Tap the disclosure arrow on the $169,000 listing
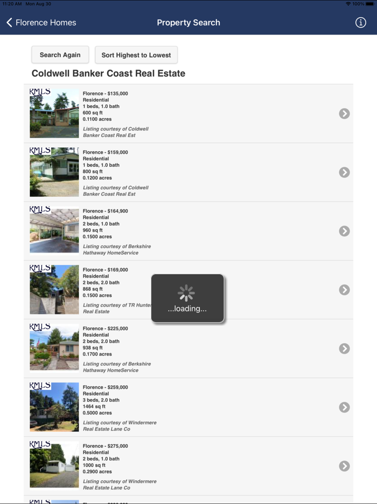 pos(344,290)
